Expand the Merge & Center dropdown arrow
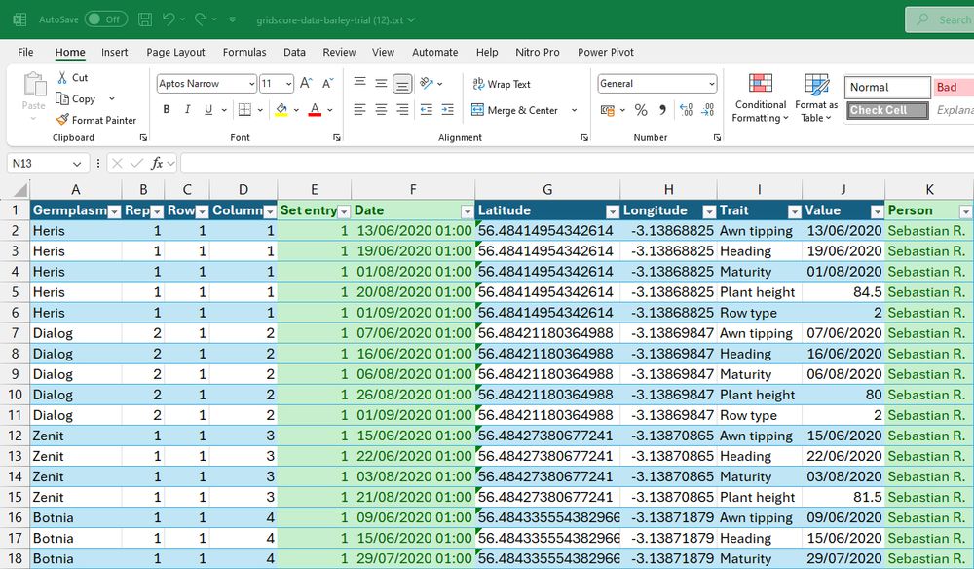Viewport: 974px width, 569px height. pyautogui.click(x=574, y=110)
